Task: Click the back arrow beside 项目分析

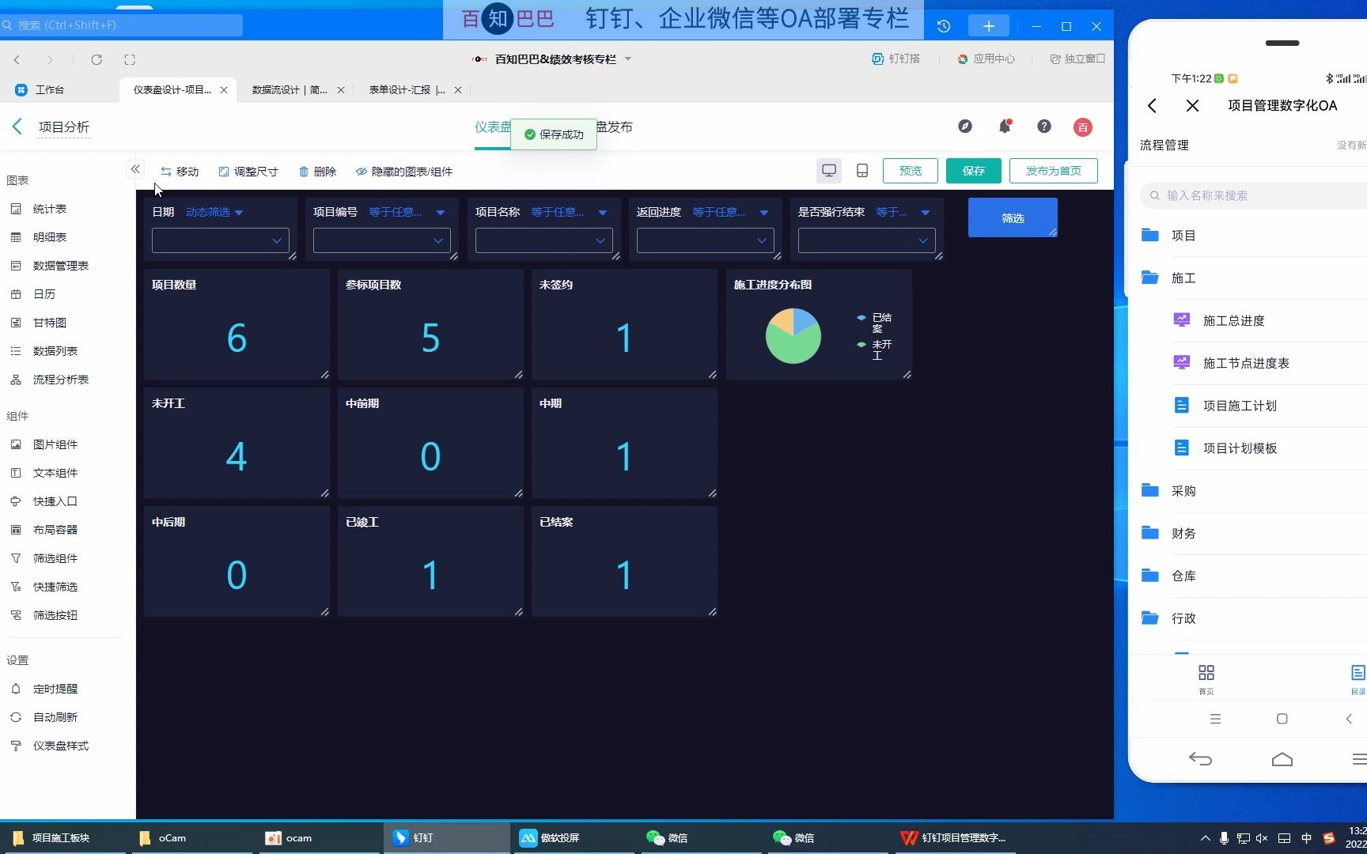Action: click(x=17, y=127)
